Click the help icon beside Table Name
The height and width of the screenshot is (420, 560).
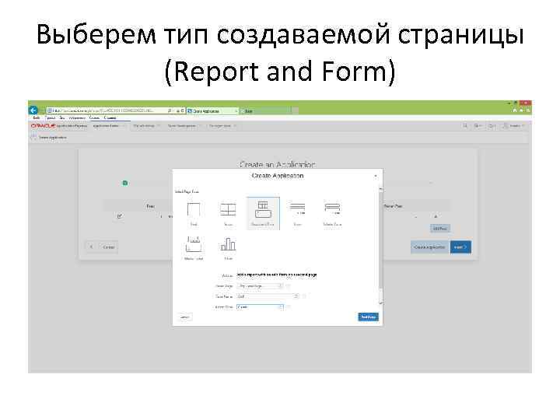tap(304, 296)
